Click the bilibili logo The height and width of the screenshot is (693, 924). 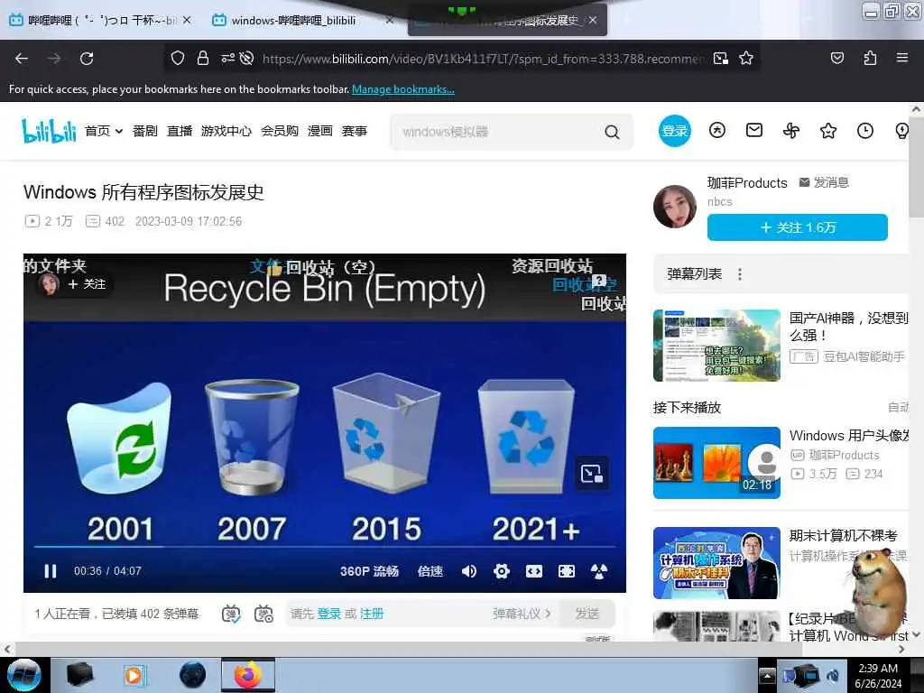49,131
